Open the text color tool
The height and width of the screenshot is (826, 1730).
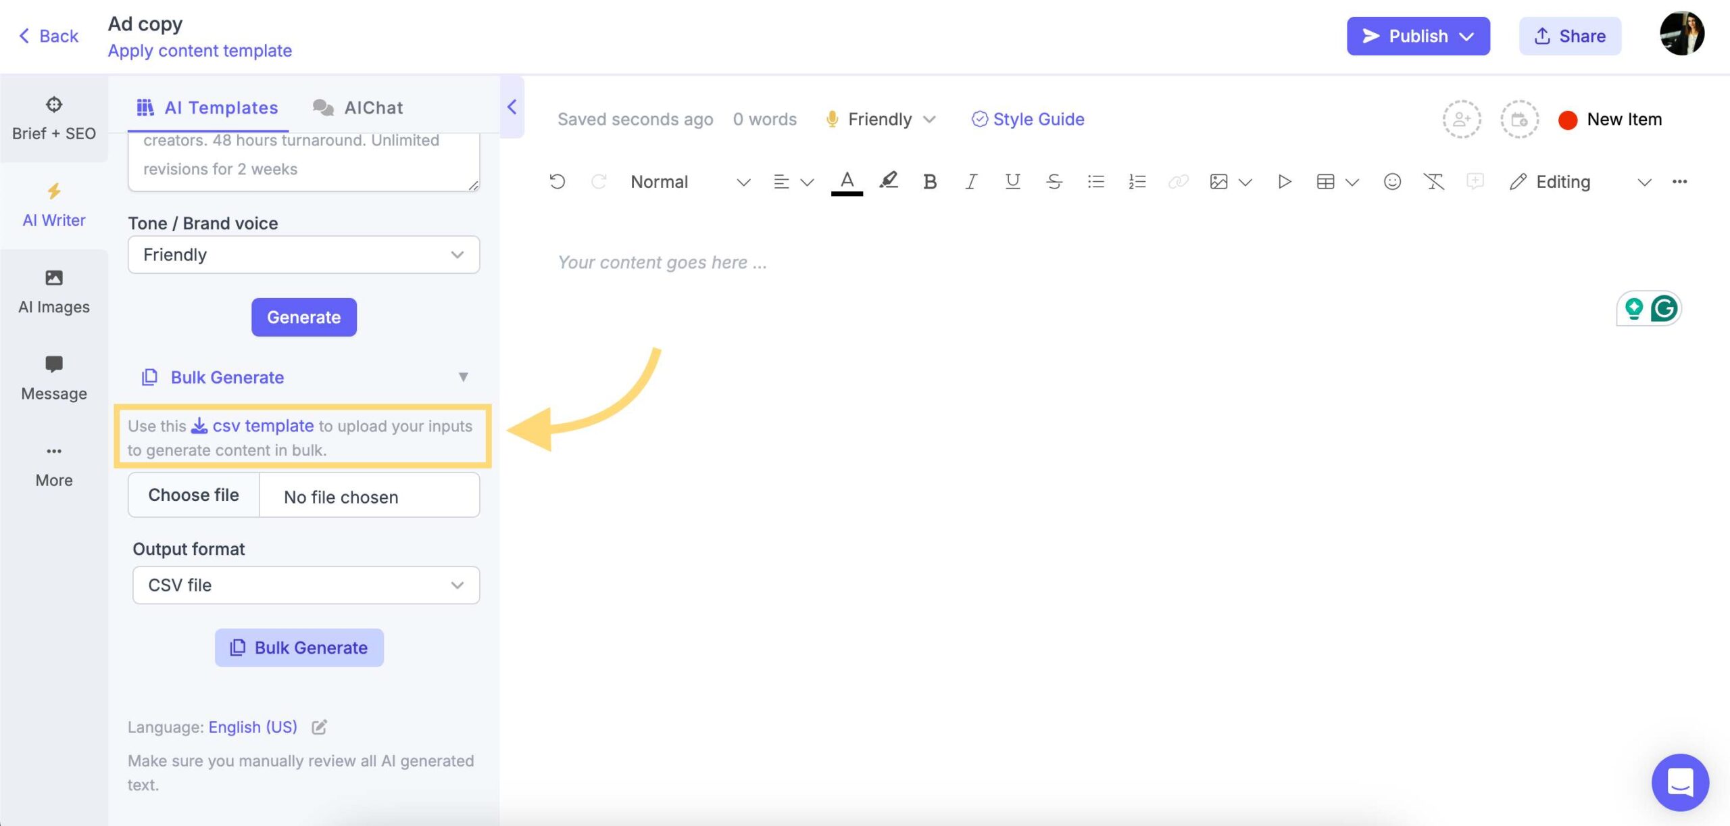pos(847,181)
